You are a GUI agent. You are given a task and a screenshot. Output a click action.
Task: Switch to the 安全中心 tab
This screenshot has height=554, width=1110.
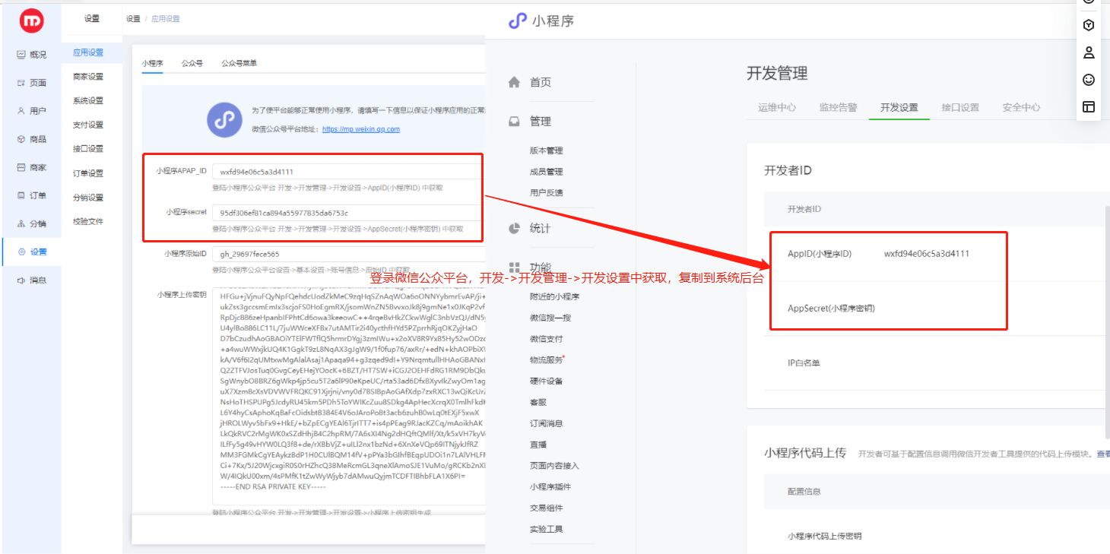point(1021,107)
